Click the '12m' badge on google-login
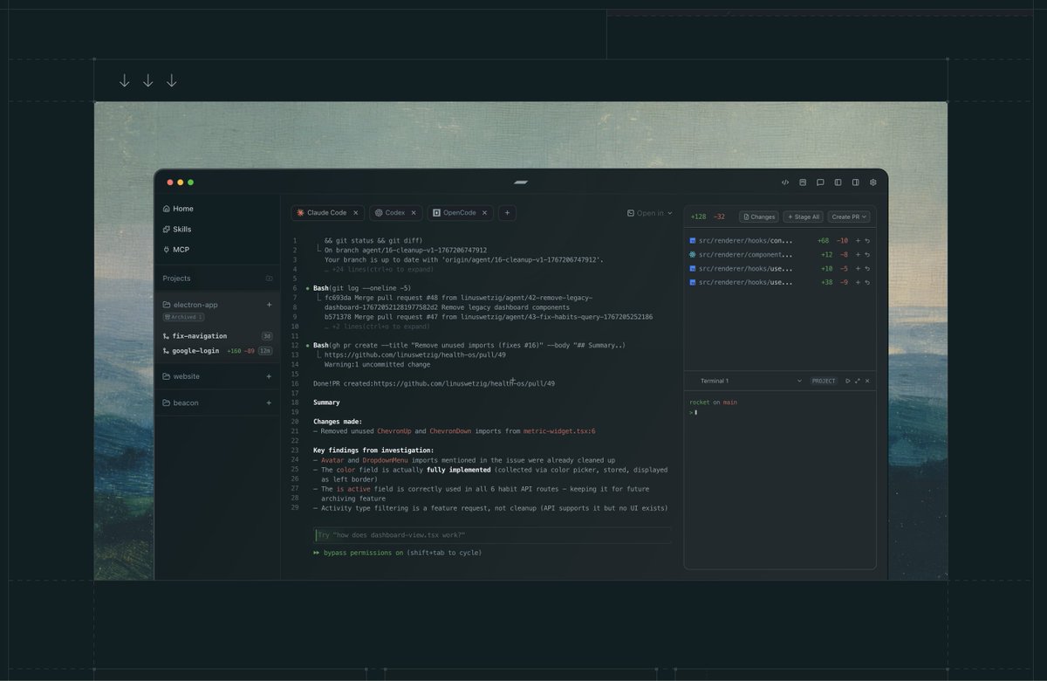The width and height of the screenshot is (1047, 681). coord(264,351)
